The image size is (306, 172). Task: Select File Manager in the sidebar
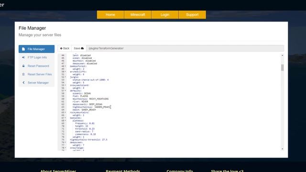[36, 49]
